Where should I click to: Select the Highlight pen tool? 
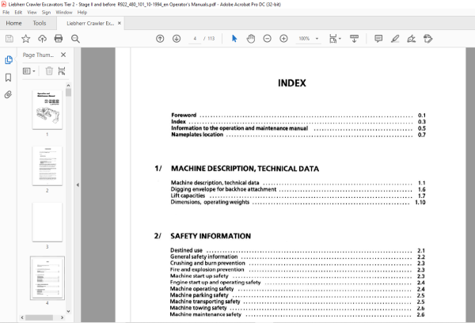click(395, 39)
